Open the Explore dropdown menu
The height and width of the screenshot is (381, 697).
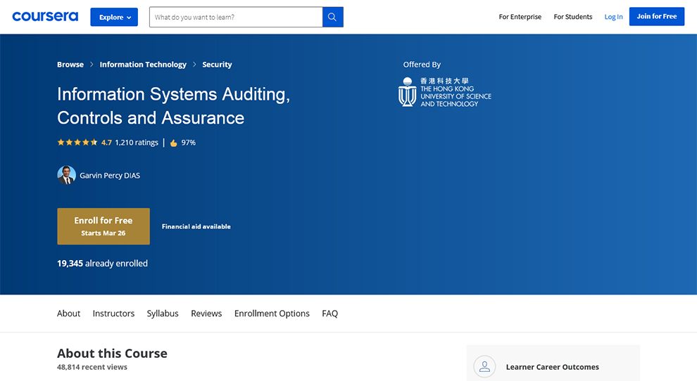coord(114,17)
